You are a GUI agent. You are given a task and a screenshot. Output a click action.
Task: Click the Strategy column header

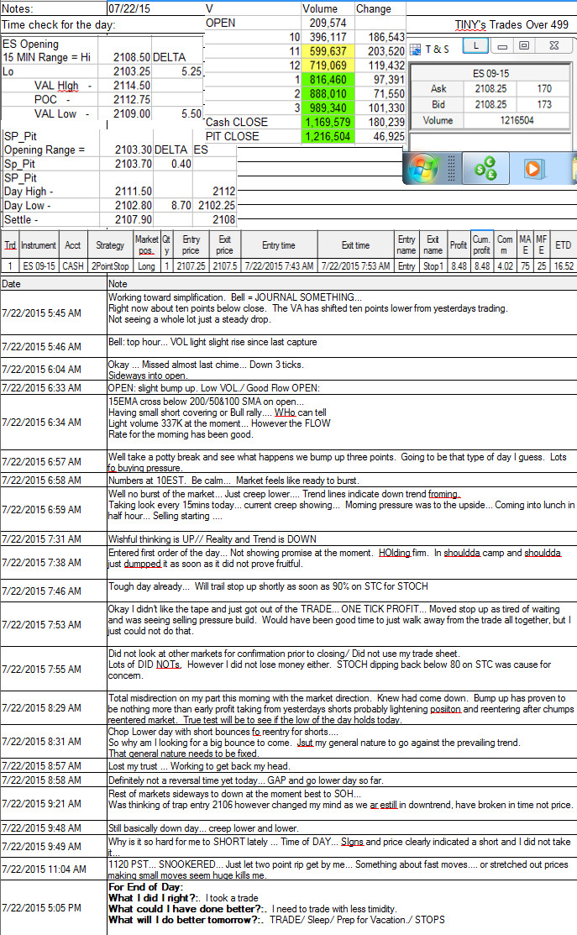tap(110, 245)
